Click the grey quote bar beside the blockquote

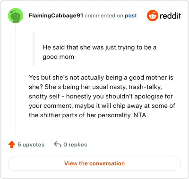pos(34,49)
